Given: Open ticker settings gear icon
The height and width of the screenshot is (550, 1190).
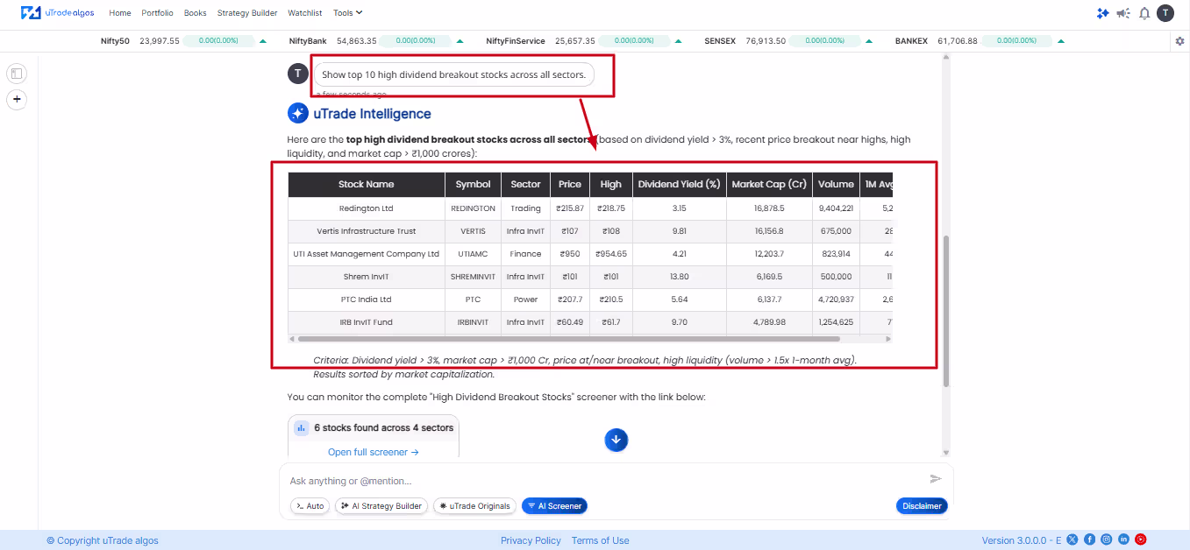Looking at the screenshot, I should tap(1179, 41).
